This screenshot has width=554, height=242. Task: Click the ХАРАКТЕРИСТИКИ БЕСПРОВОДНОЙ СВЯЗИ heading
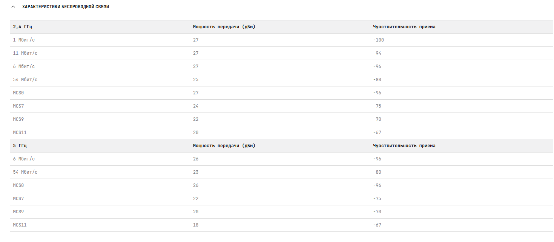(66, 7)
